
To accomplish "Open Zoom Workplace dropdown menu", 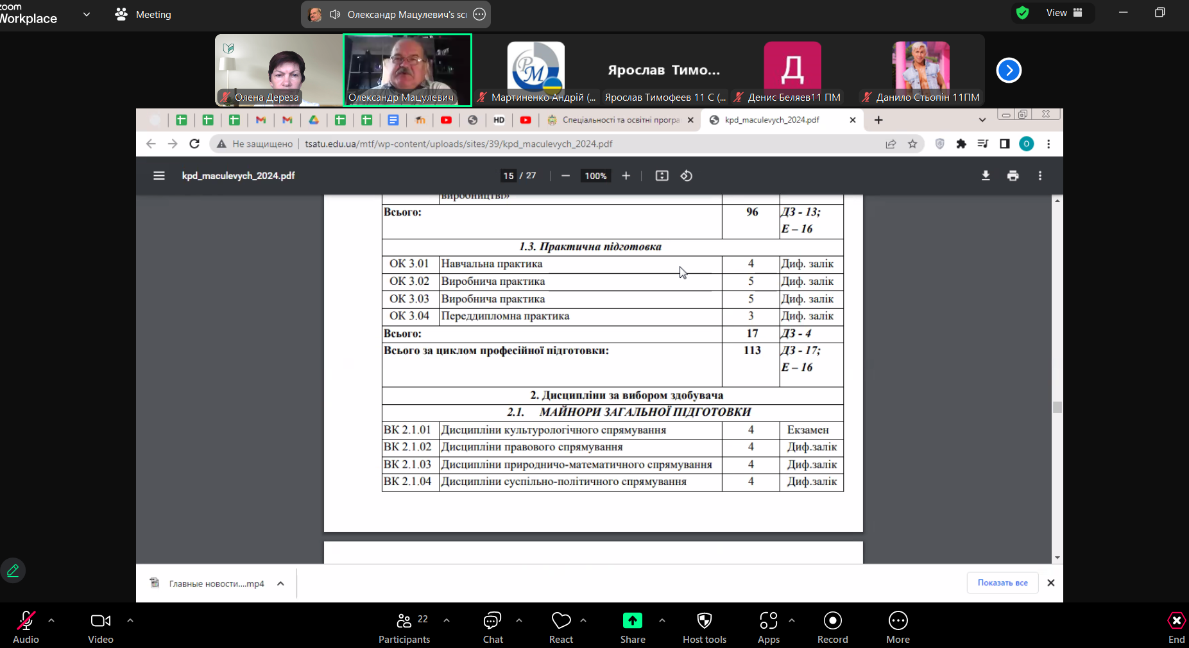I will click(87, 14).
